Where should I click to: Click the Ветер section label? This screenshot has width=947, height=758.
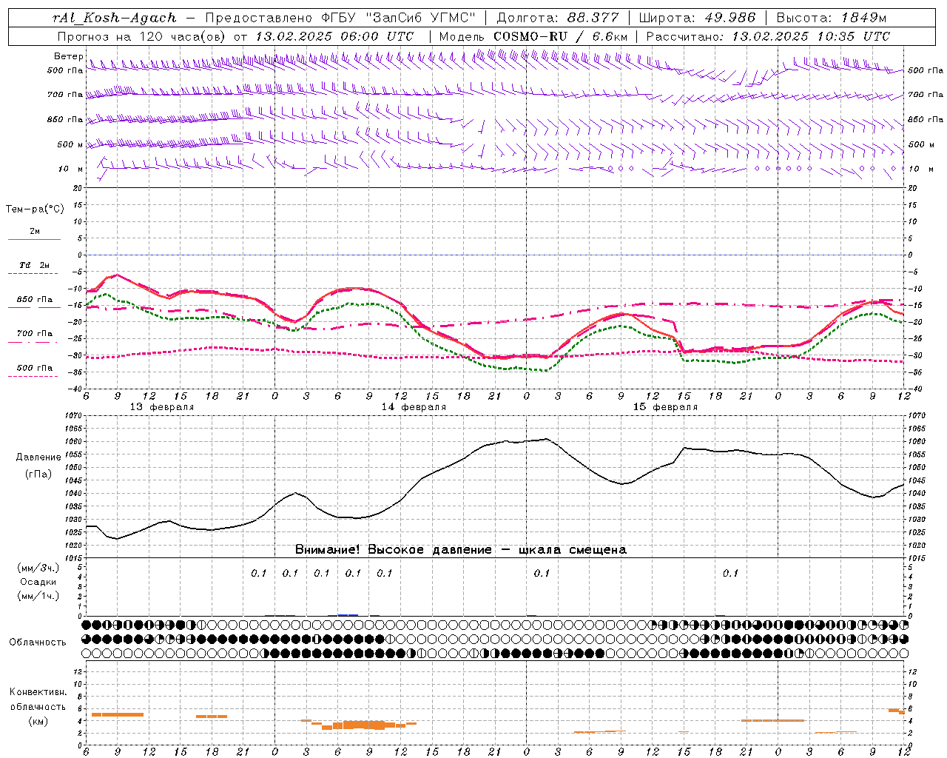point(68,56)
